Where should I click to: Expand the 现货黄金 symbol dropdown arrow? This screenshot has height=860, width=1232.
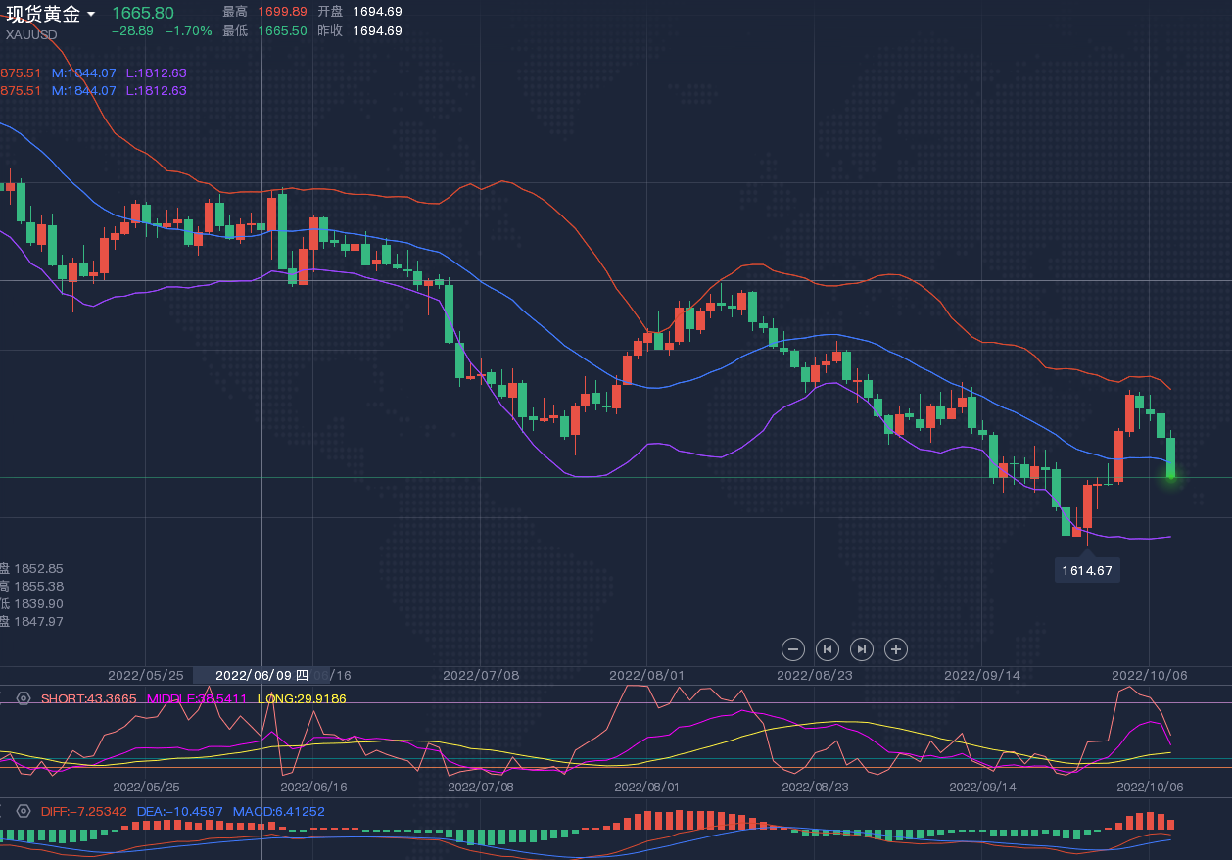click(x=91, y=14)
